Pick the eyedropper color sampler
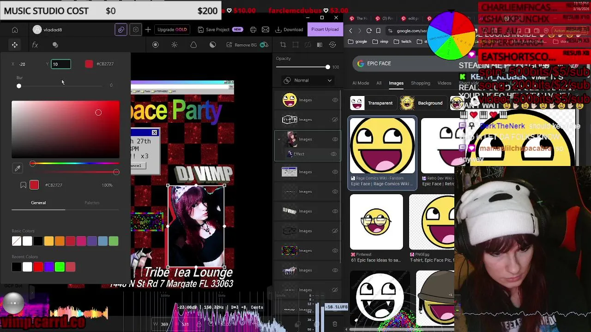 (x=18, y=168)
